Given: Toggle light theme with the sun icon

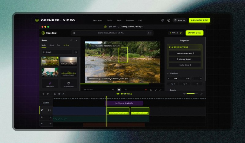Looking at the screenshot, I should point(163,20).
